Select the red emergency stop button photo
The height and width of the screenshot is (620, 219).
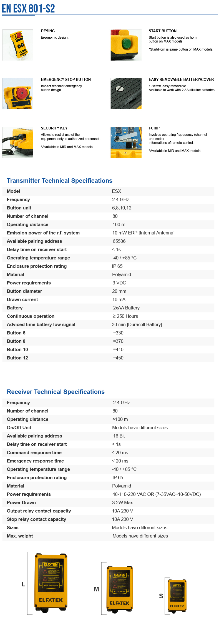(x=18, y=94)
